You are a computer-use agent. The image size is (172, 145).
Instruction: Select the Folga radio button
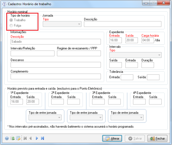pos(11,25)
